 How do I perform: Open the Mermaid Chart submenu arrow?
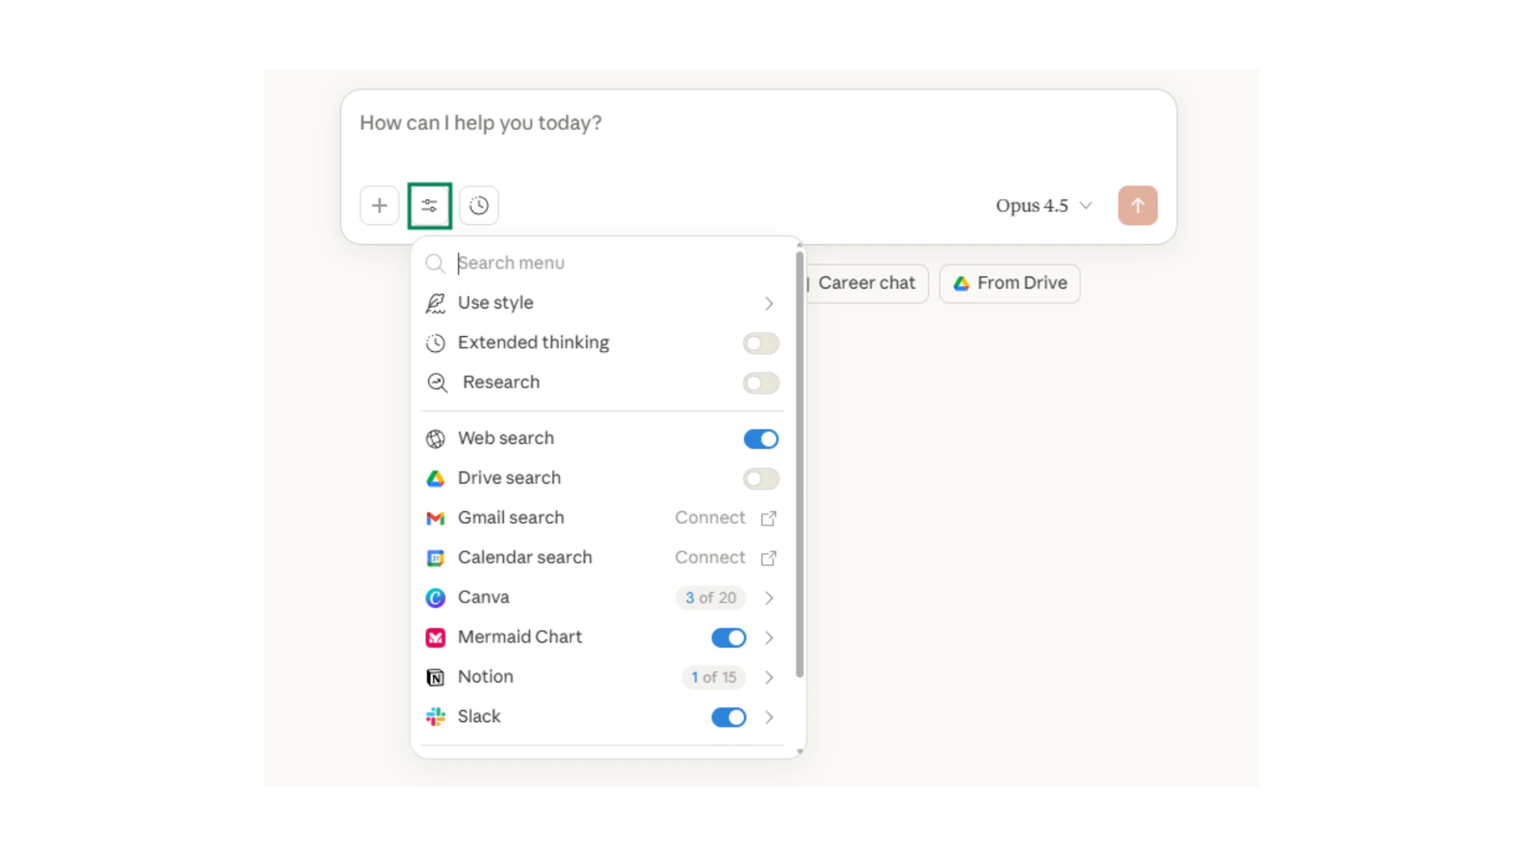[768, 637]
